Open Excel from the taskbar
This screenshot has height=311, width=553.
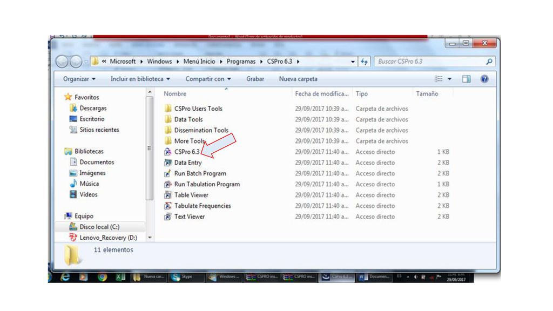[x=120, y=278]
